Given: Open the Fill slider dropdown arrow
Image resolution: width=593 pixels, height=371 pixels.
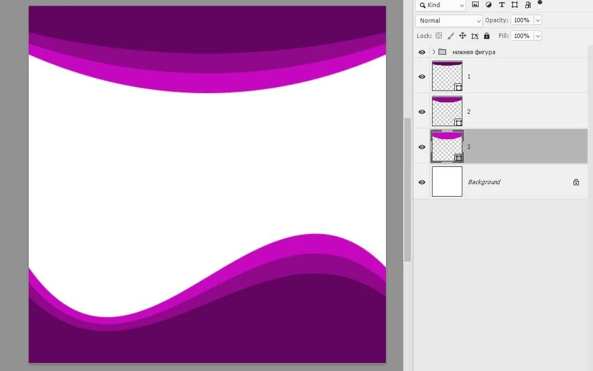Looking at the screenshot, I should (538, 36).
